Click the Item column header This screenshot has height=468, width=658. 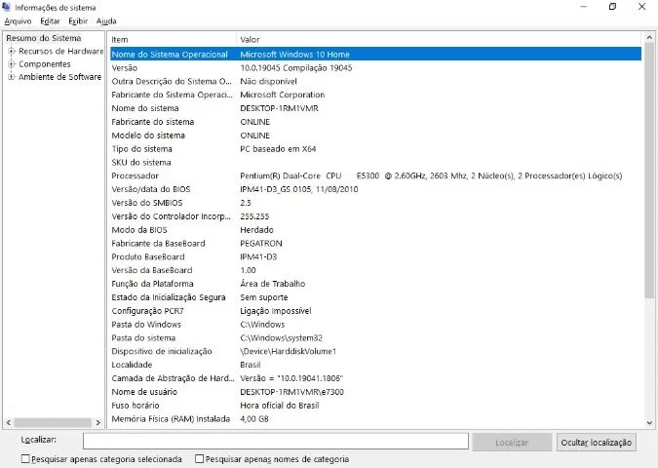click(172, 39)
